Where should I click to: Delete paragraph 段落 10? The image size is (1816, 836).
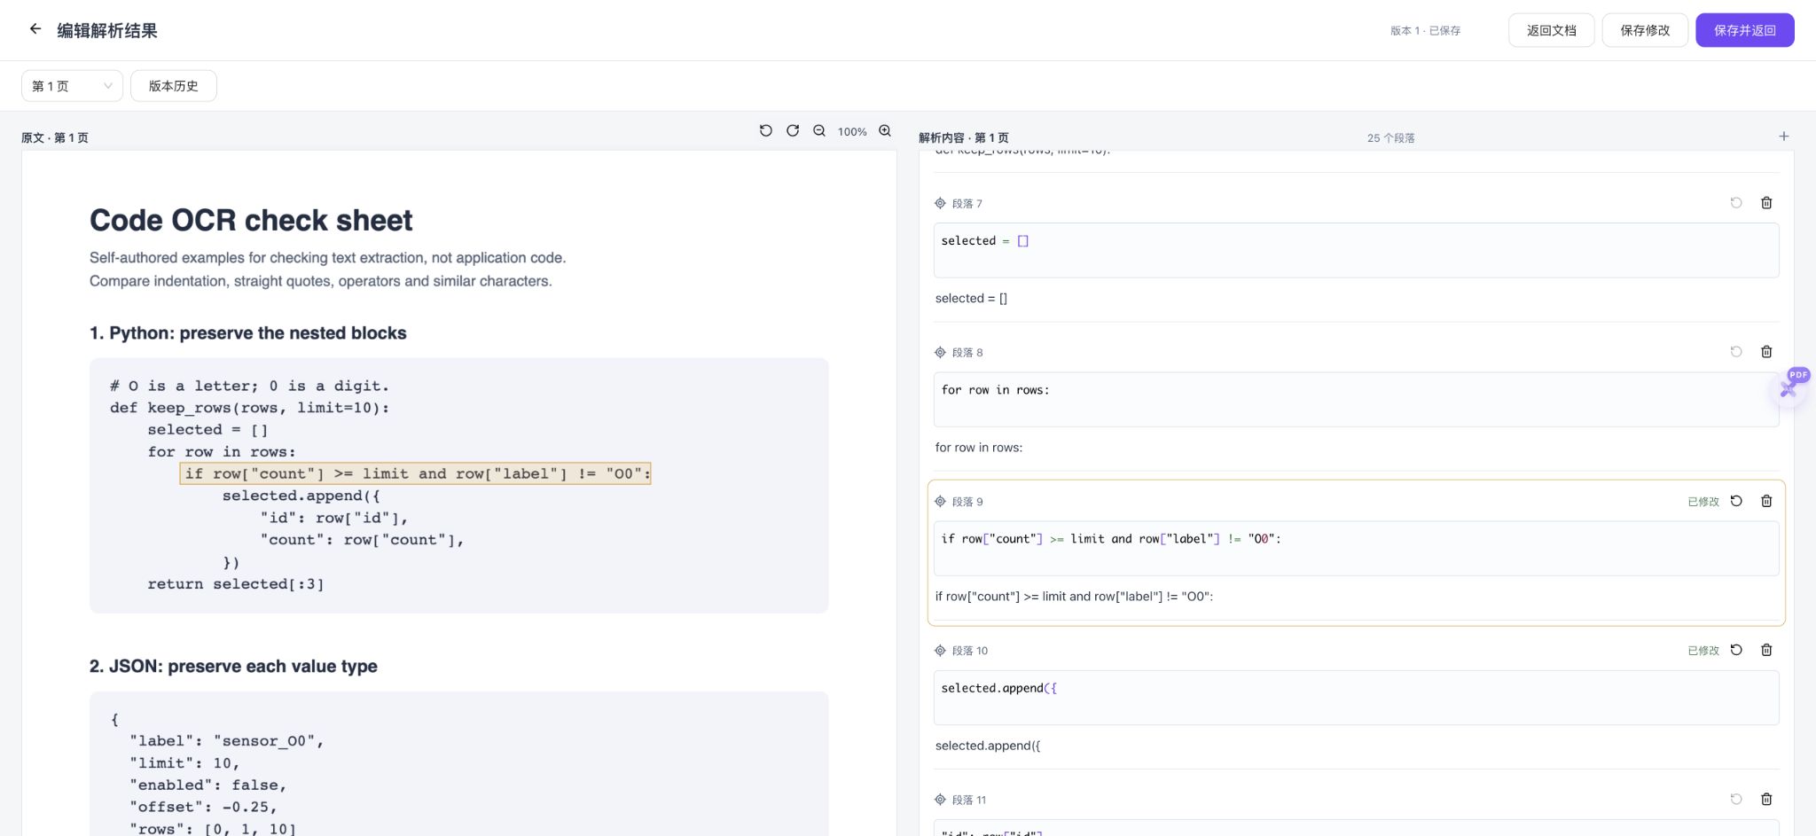(x=1766, y=650)
